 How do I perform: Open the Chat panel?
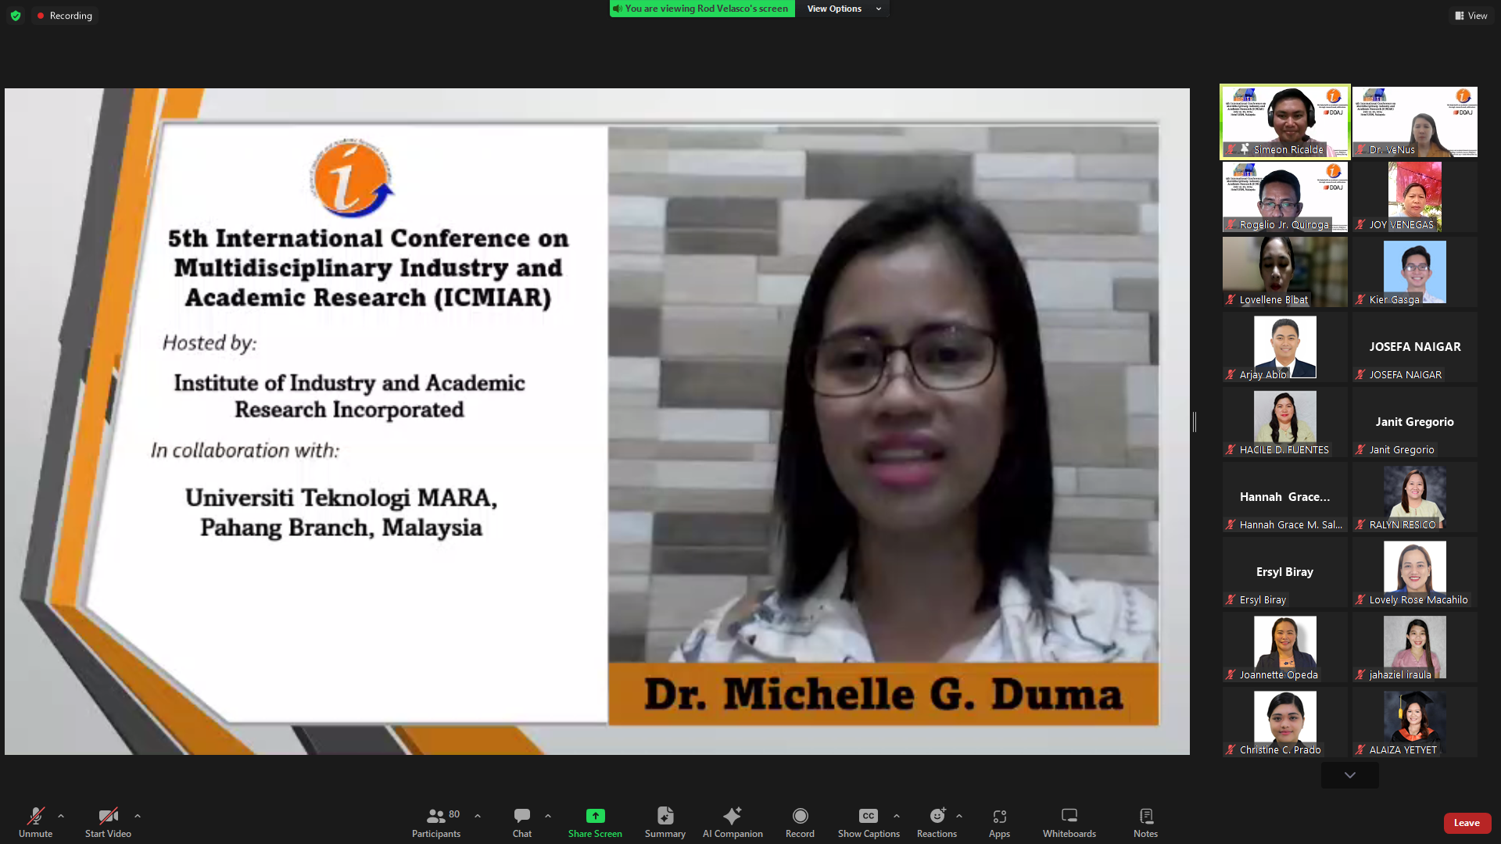click(521, 822)
